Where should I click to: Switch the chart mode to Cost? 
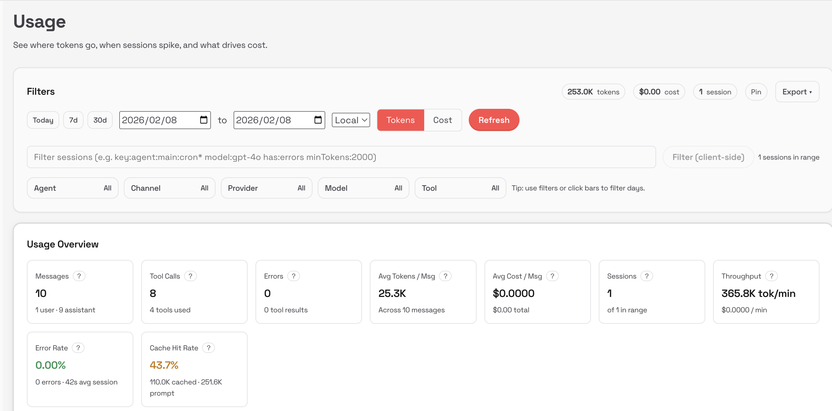click(x=443, y=120)
